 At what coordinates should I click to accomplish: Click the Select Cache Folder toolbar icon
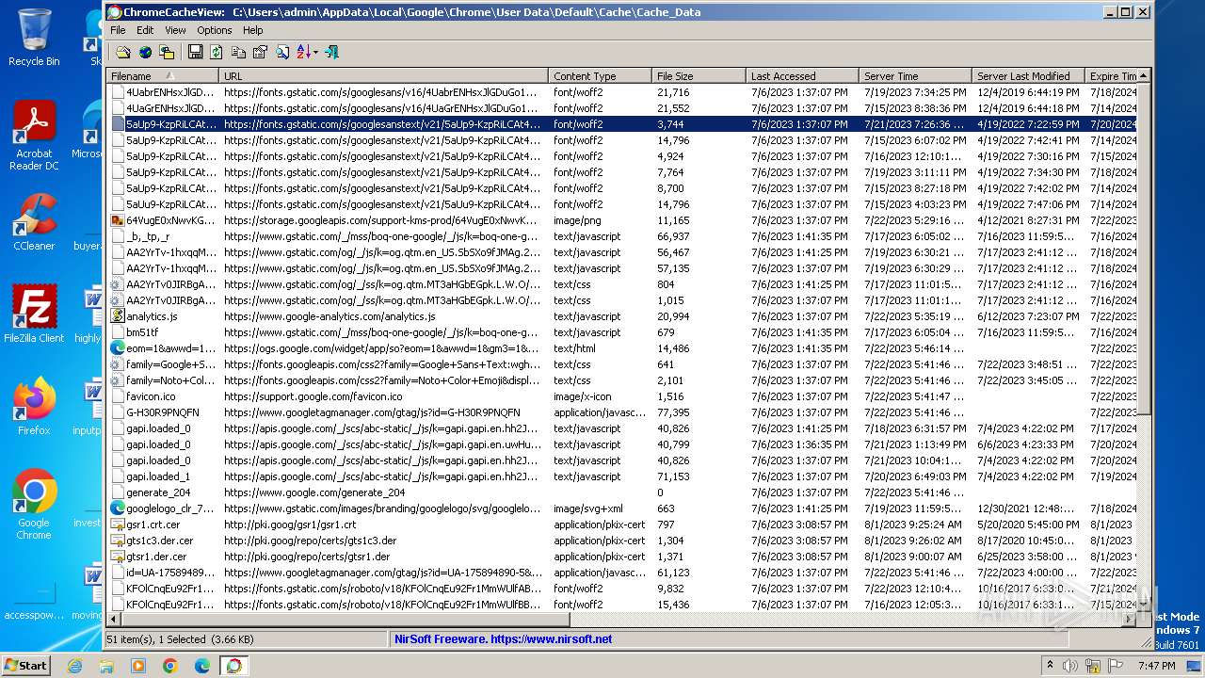tap(123, 53)
